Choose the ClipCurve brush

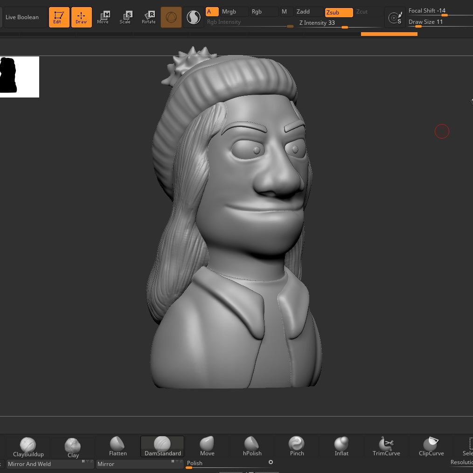point(431,446)
